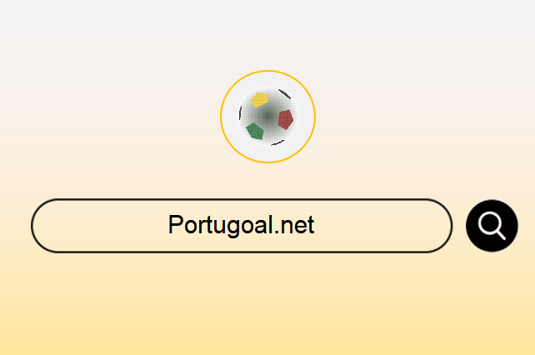The width and height of the screenshot is (535, 355).
Task: Select the red pentagon on the ball
Action: coord(286,119)
